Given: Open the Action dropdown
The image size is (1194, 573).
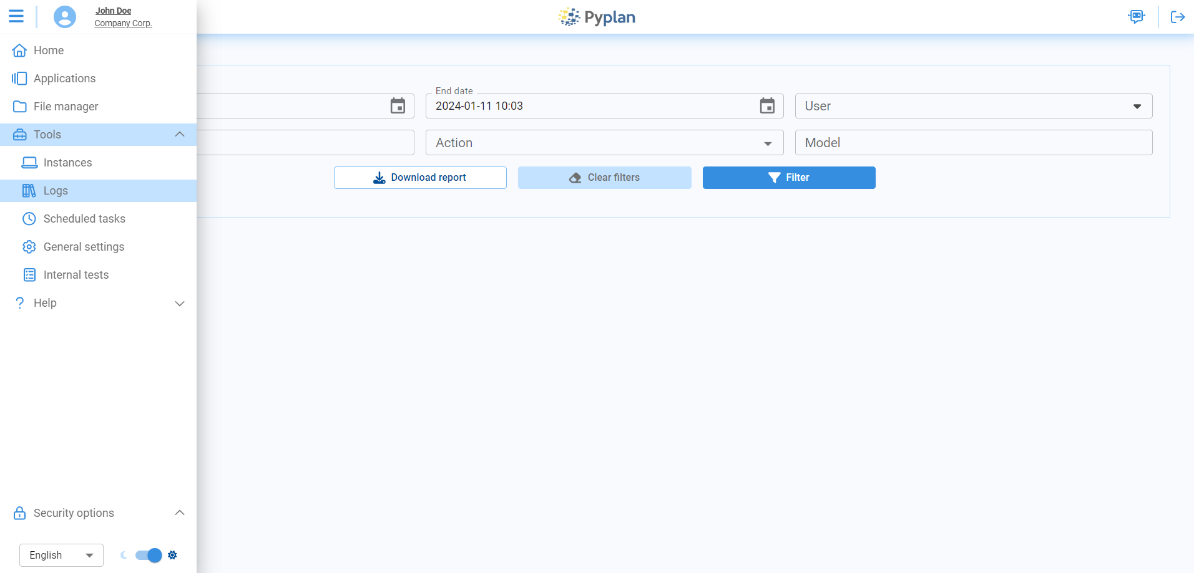Looking at the screenshot, I should click(604, 143).
